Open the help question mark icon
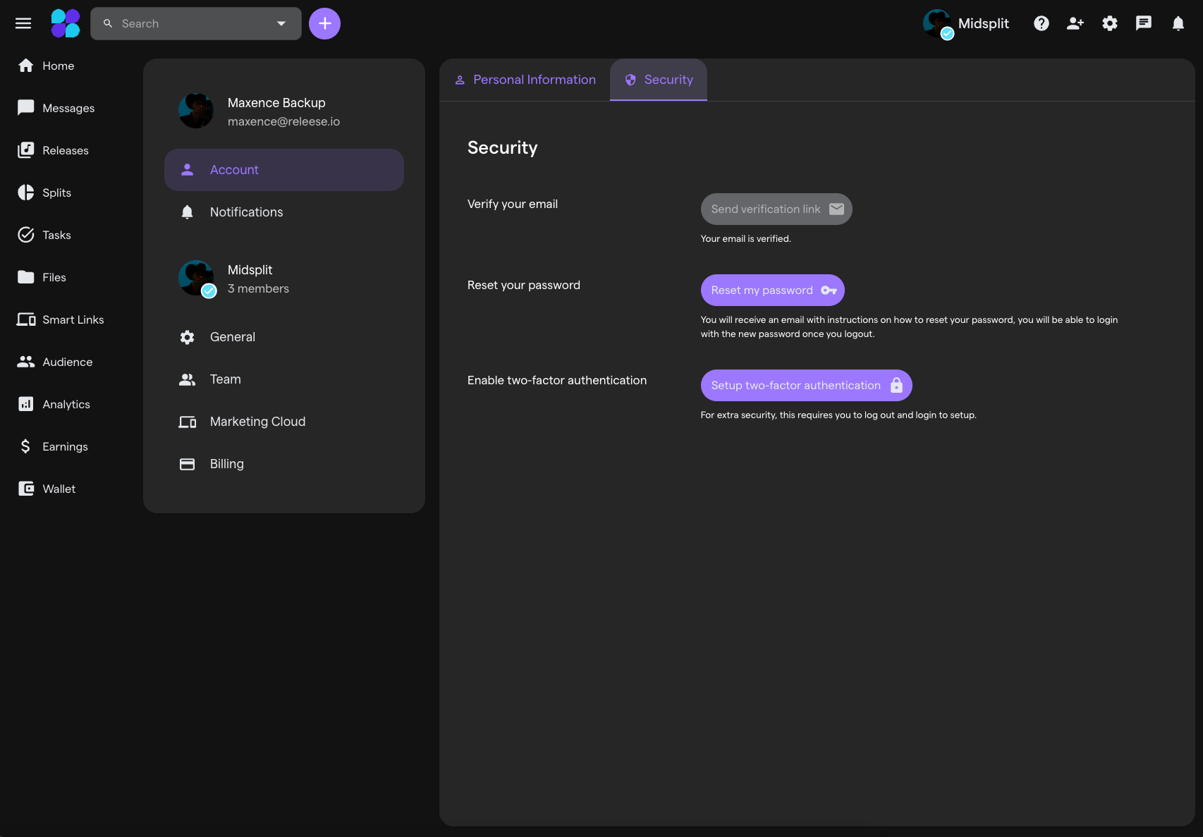This screenshot has height=837, width=1203. (1042, 23)
